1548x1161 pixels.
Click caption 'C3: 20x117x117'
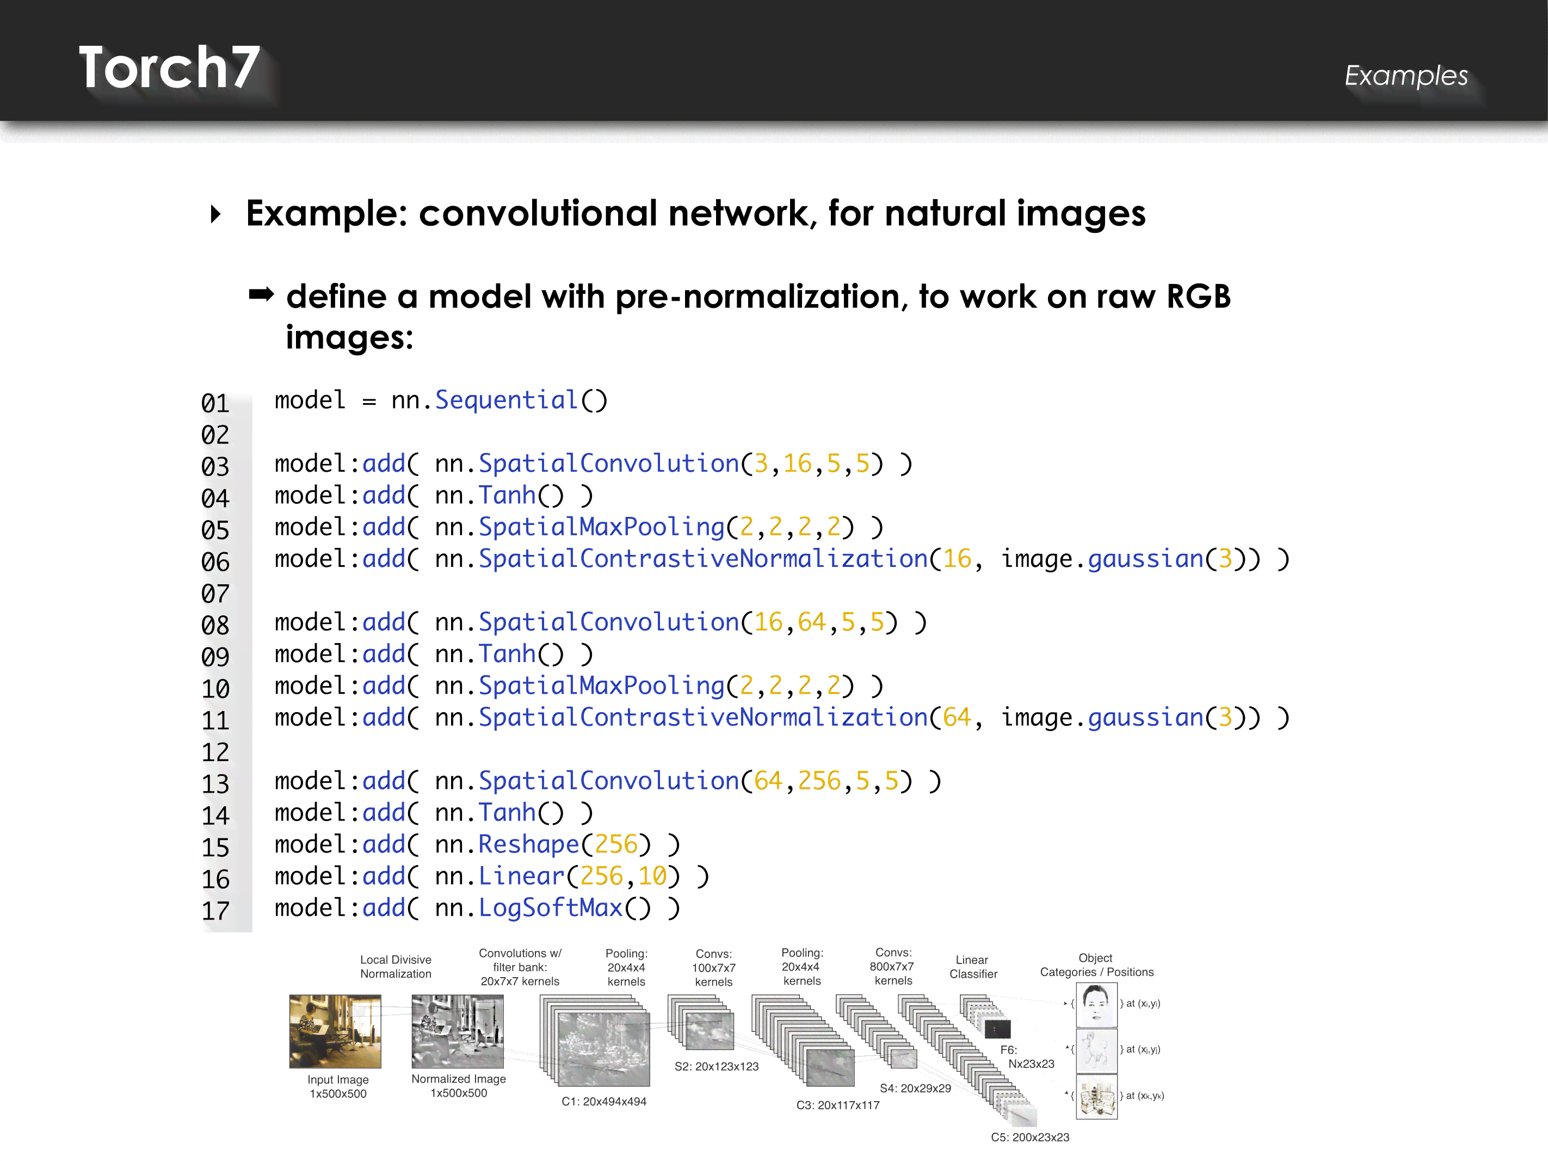coord(838,1105)
